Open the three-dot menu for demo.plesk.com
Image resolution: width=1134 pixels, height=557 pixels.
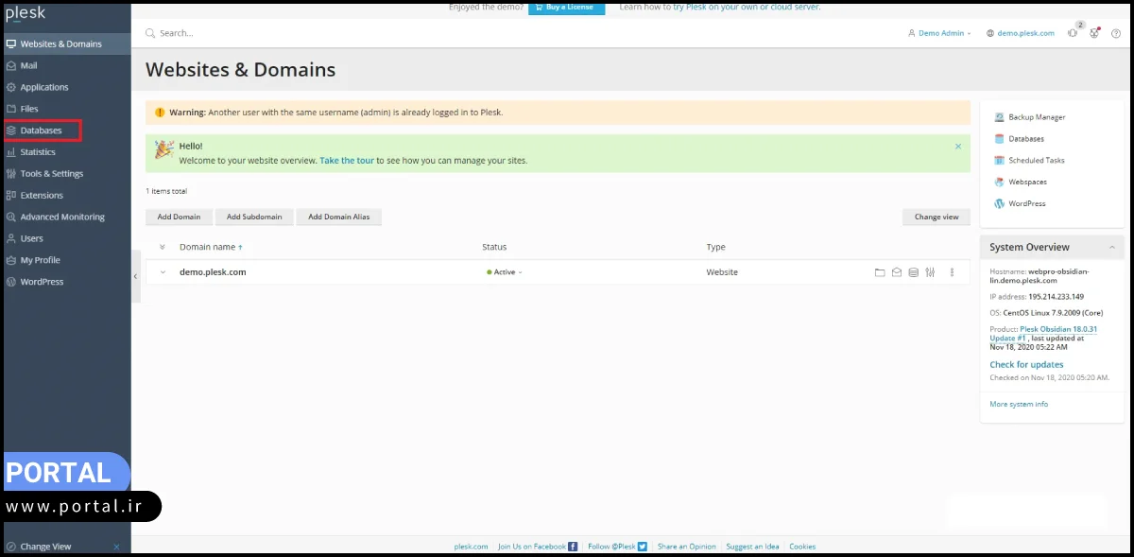point(952,272)
